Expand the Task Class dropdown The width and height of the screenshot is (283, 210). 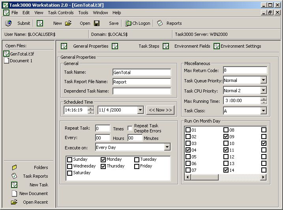tap(264, 111)
